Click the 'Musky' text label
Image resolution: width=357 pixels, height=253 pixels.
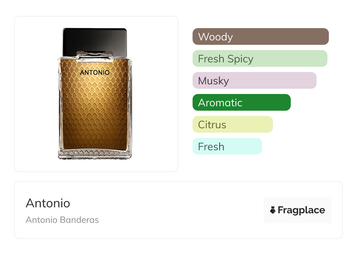click(213, 81)
